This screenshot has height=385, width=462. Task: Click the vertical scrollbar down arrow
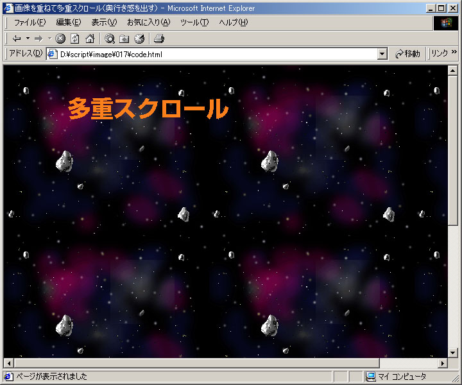(x=452, y=353)
